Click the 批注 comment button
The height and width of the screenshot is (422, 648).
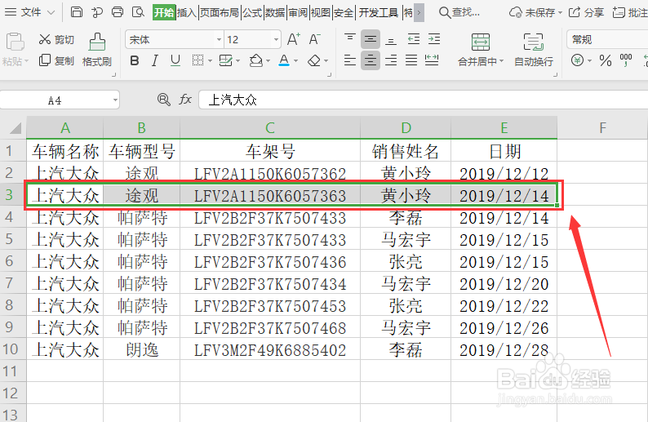(630, 12)
